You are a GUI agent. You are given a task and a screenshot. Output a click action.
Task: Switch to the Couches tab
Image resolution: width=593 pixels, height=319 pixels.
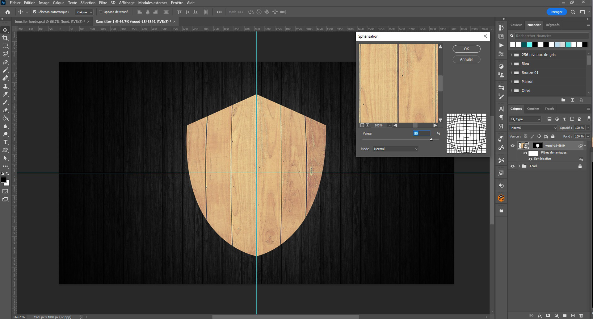pyautogui.click(x=533, y=109)
